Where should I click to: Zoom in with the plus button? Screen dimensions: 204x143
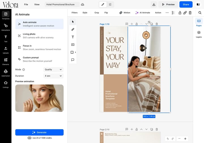185,138
